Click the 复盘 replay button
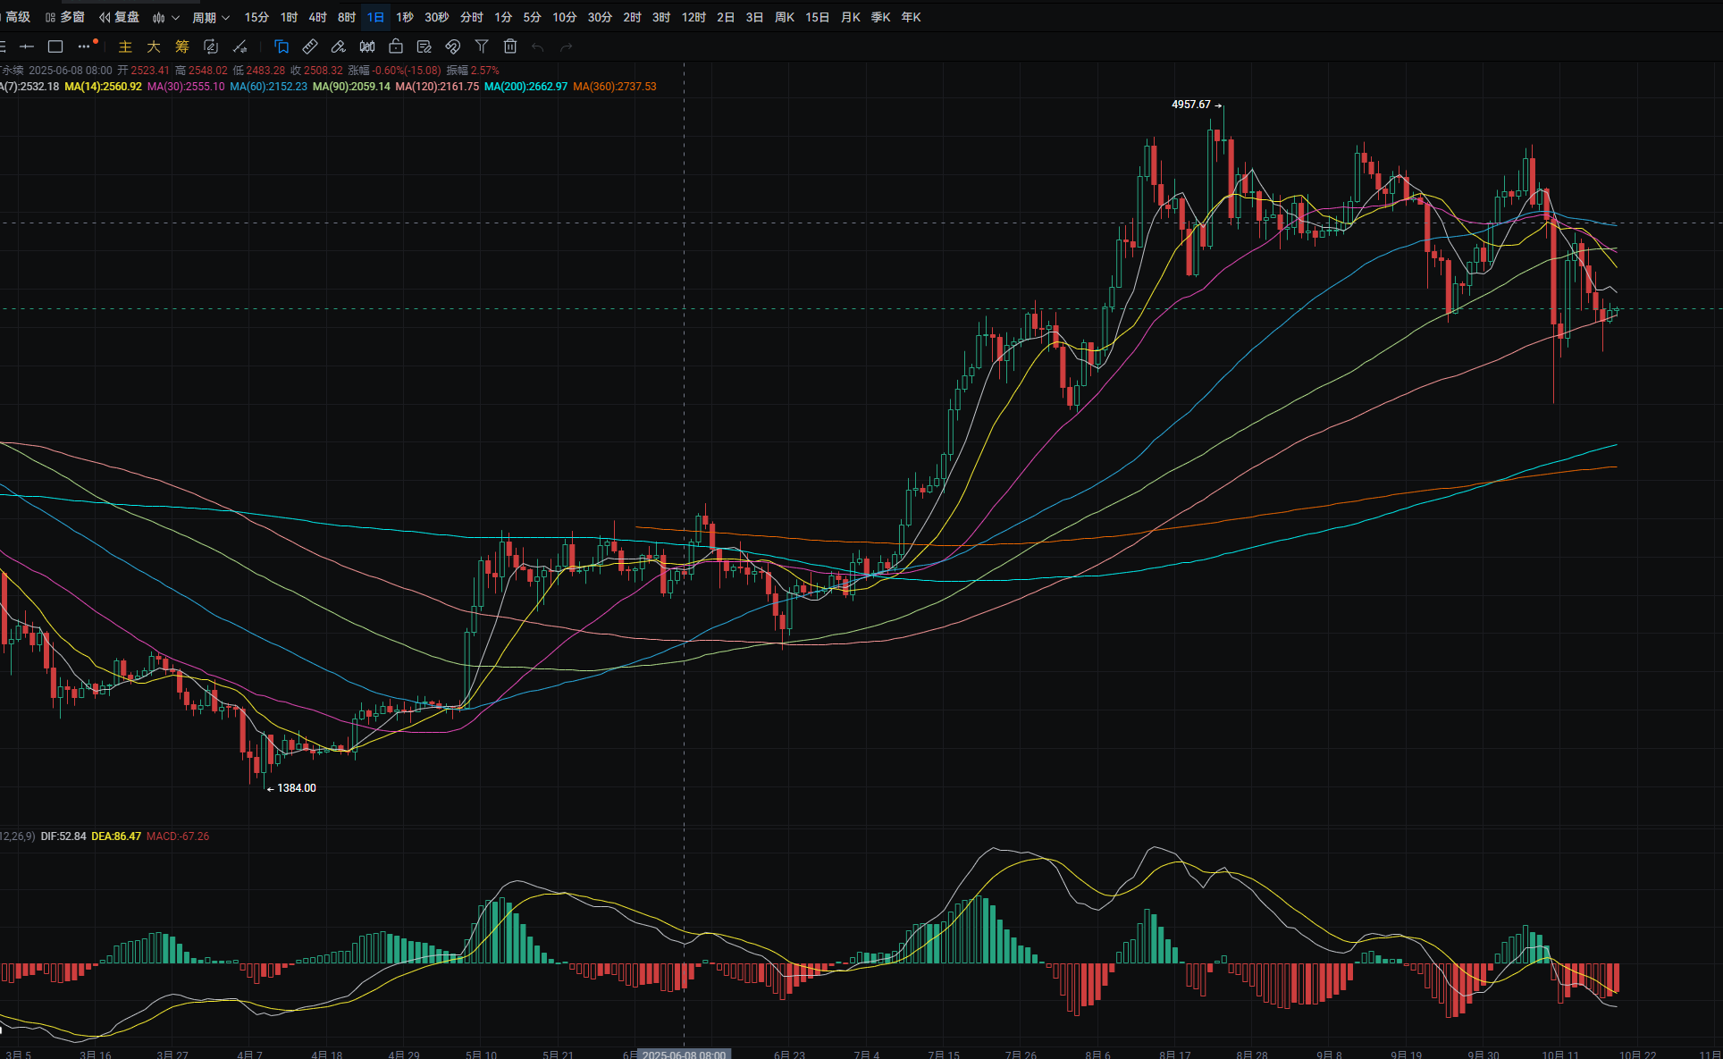Viewport: 1723px width, 1059px height. pyautogui.click(x=119, y=17)
